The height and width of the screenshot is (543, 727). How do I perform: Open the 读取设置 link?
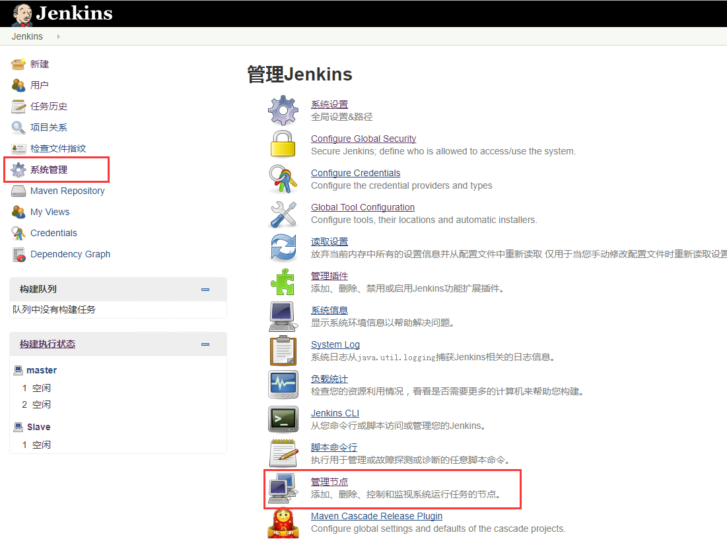click(x=329, y=242)
